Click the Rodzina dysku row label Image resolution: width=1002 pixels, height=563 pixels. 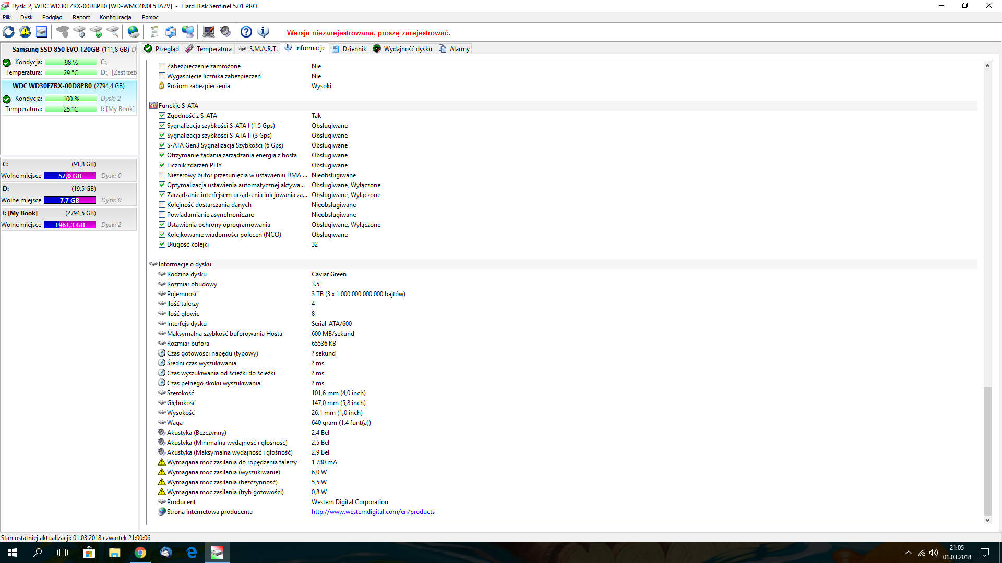click(187, 274)
